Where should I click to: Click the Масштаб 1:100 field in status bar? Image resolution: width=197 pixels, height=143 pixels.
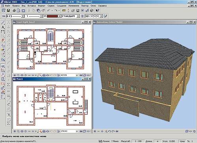(138, 141)
